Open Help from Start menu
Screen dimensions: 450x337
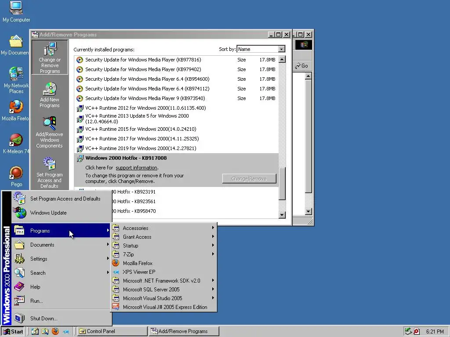pyautogui.click(x=61, y=287)
